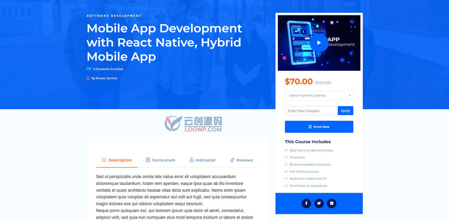
Task: Enrol in the course now
Action: click(319, 127)
